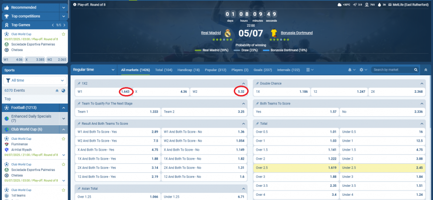Bet on W1 at 1.643
Viewport: 433px width, 200px height.
[104, 92]
